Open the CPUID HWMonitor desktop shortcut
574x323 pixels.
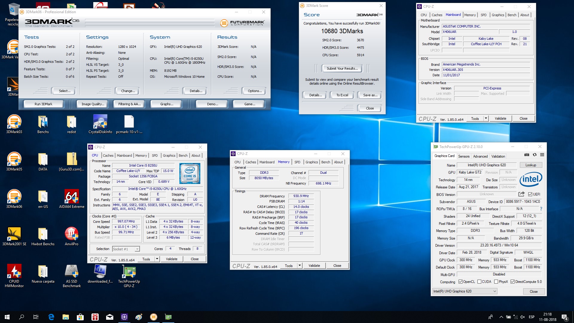click(x=14, y=276)
